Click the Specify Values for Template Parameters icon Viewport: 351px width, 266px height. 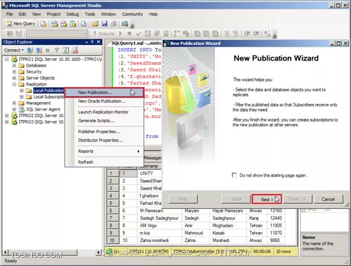[267, 34]
